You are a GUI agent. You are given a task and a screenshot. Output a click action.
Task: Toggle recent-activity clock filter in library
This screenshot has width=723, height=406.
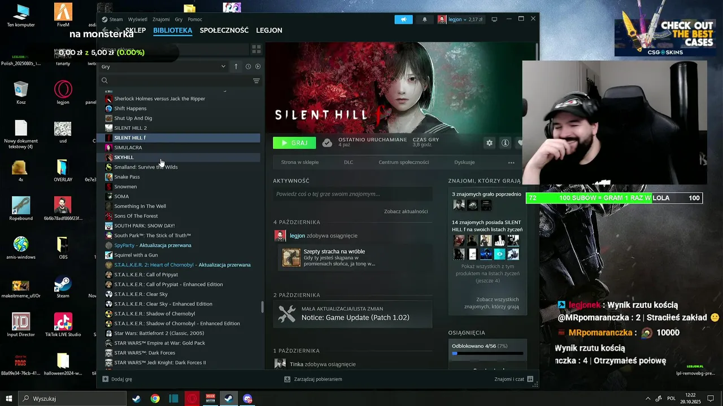click(248, 67)
